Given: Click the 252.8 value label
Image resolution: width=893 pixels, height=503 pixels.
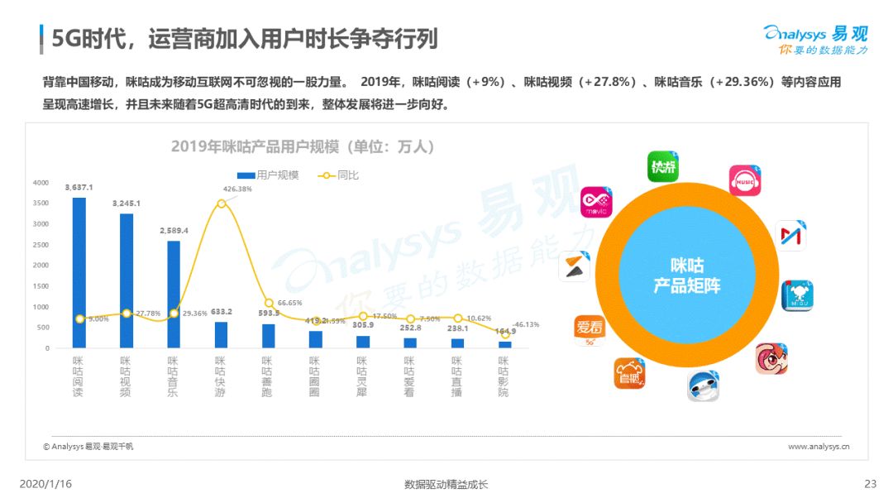Looking at the screenshot, I should pos(410,328).
